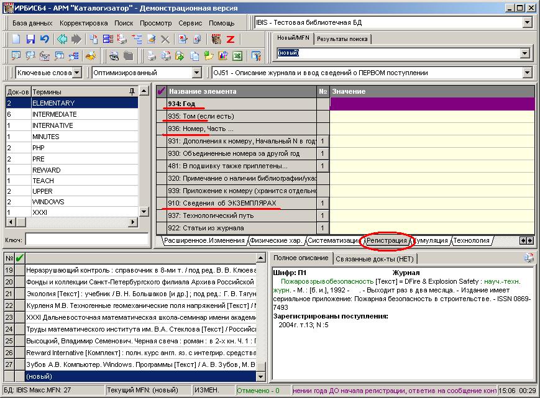This screenshot has height=398, width=540.
Task: Click the Excel export icon
Action: click(237, 56)
